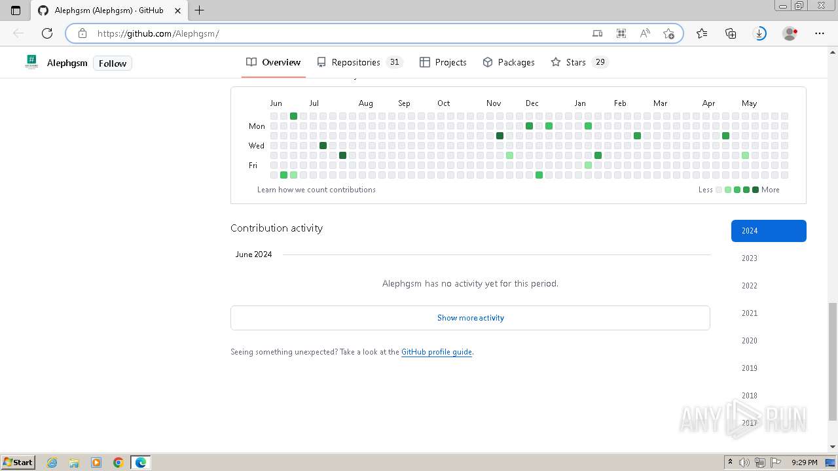This screenshot has height=471, width=838.
Task: Open the Packages tab
Action: click(509, 62)
